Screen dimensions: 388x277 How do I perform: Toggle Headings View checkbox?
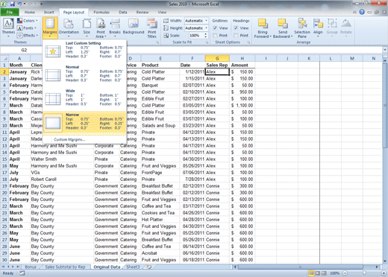coord(236,28)
